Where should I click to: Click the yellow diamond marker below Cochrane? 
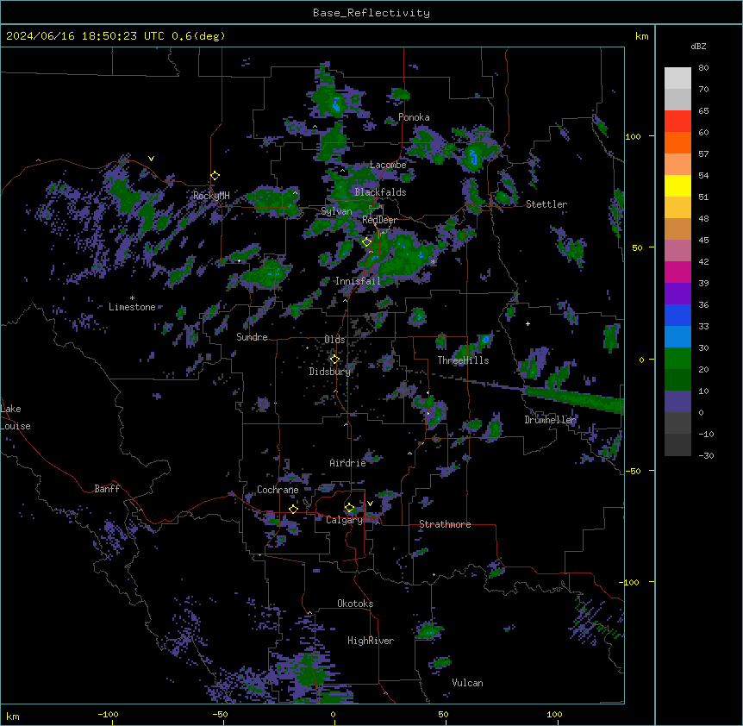pos(293,509)
